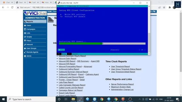Open OBS Studio from the taskbar

(x=130, y=99)
